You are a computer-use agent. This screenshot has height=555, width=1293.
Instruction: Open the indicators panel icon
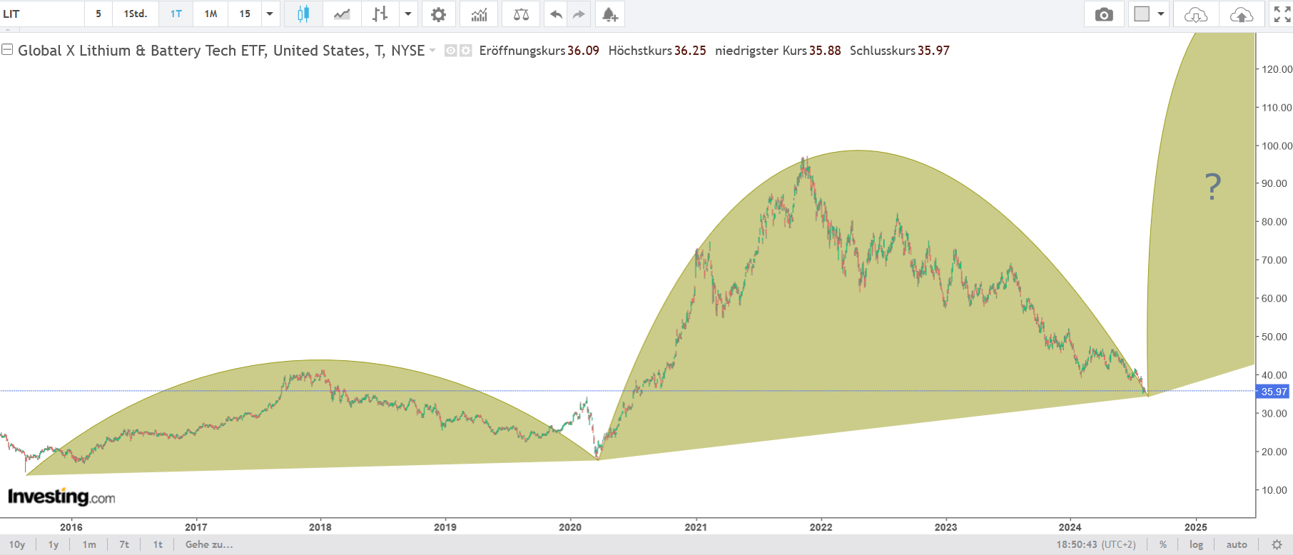(x=479, y=14)
